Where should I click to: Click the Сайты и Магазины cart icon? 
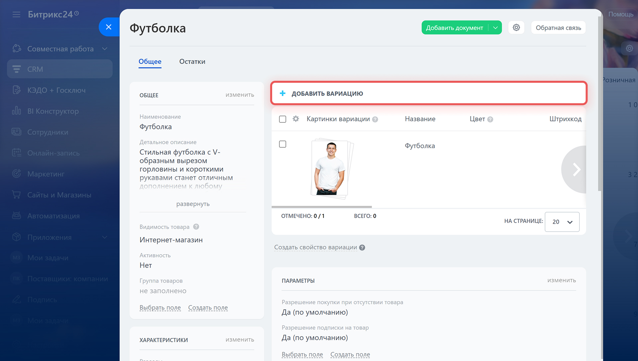17,195
